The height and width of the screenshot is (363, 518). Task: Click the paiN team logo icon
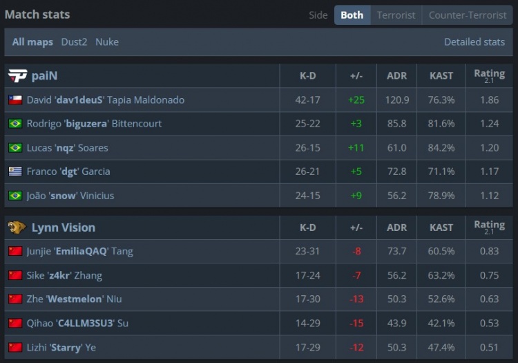tap(17, 75)
